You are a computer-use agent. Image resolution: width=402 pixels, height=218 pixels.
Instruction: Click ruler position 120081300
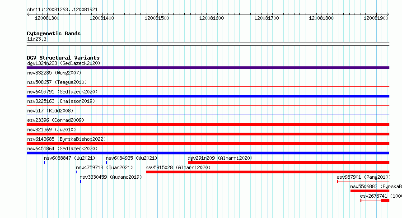click(x=47, y=18)
